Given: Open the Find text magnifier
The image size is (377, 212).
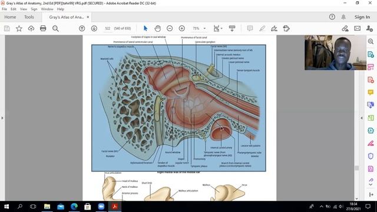Looking at the screenshot, I should pyautogui.click(x=55, y=28).
